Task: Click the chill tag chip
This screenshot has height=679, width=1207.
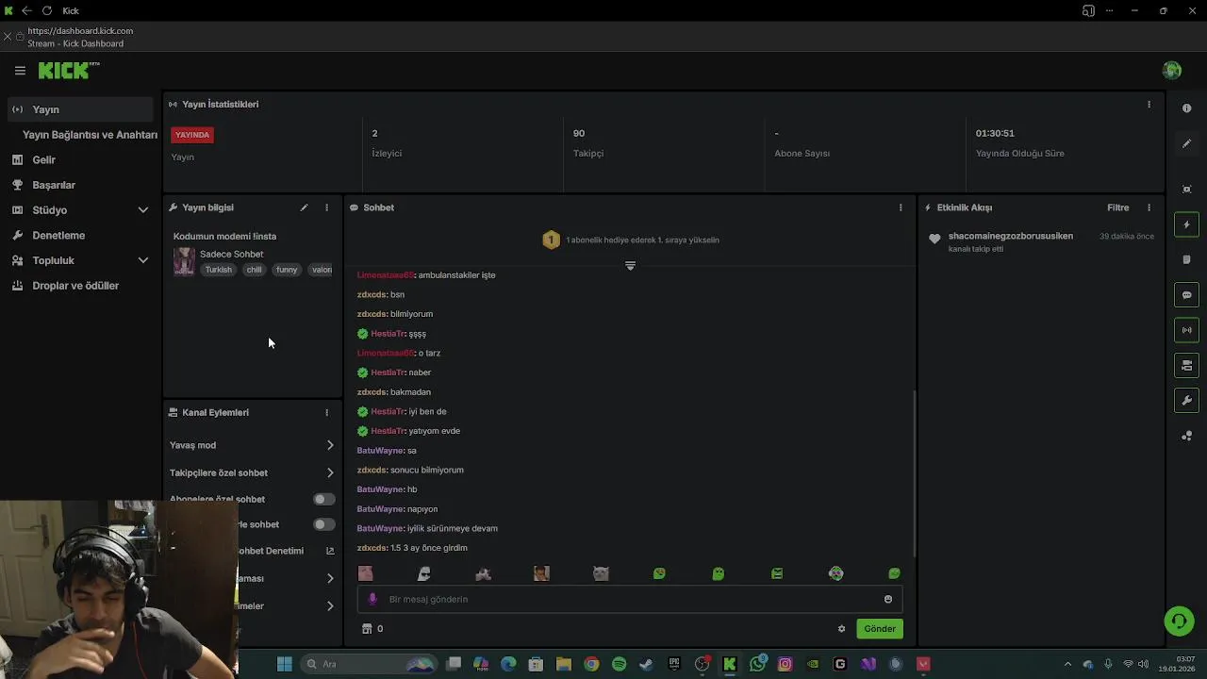Action: [255, 270]
